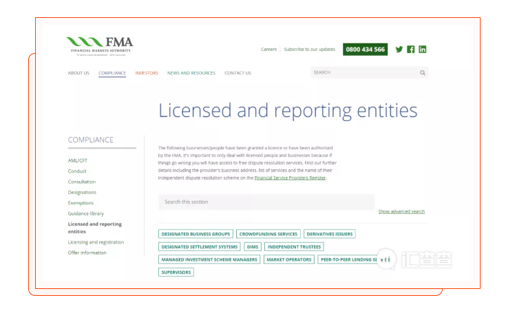The width and height of the screenshot is (526, 311).
Task: Click Subscribe to our updates link
Action: (x=309, y=50)
